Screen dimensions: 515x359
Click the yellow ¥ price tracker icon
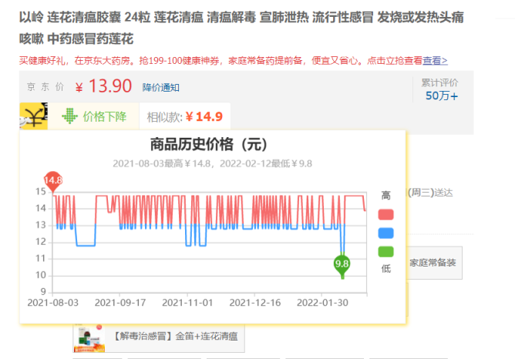pyautogui.click(x=34, y=116)
